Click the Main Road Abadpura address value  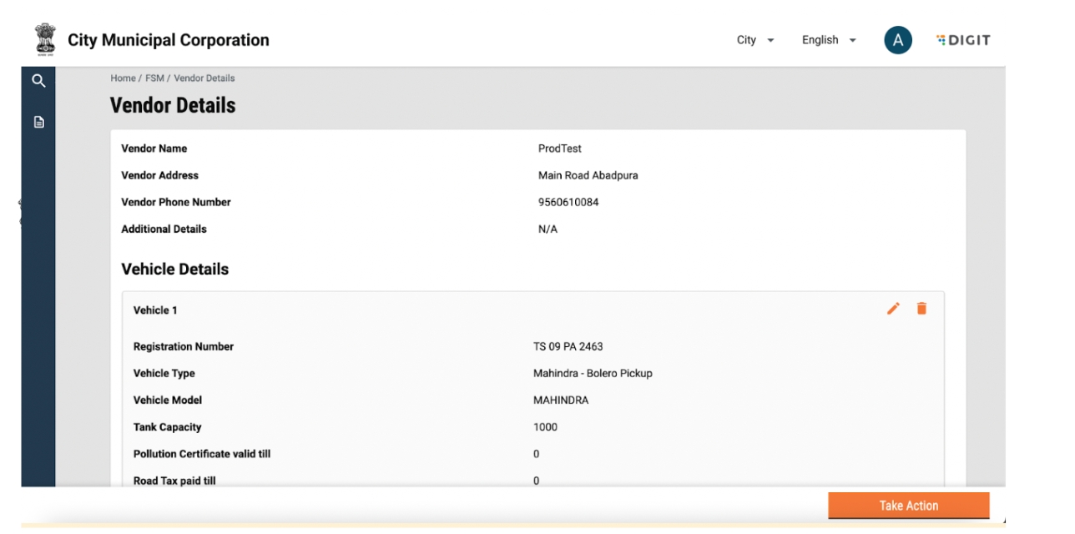(x=588, y=175)
